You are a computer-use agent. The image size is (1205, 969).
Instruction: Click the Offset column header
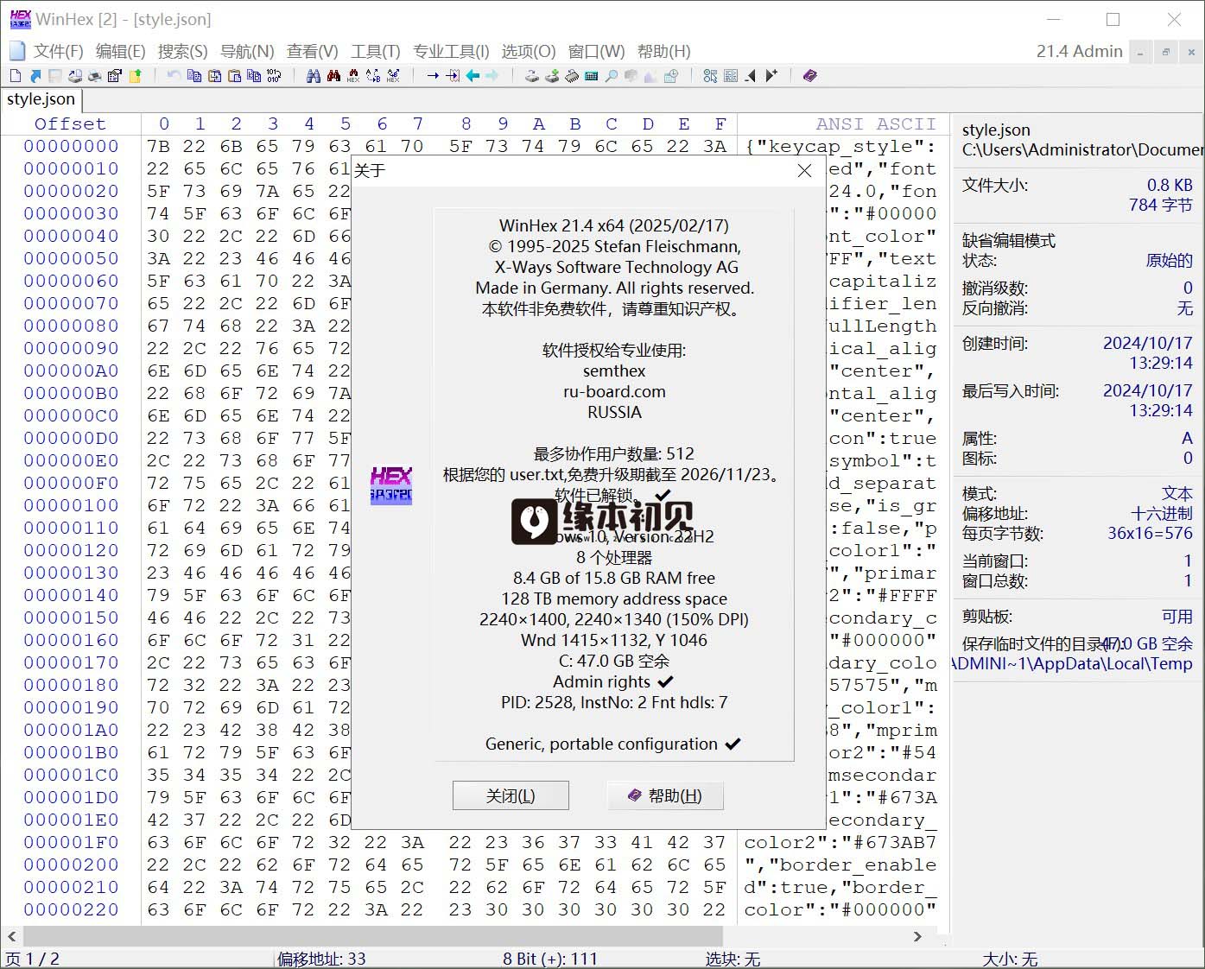(70, 123)
